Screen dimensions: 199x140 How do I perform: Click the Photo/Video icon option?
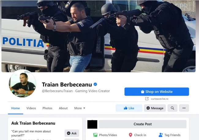(x=95, y=135)
